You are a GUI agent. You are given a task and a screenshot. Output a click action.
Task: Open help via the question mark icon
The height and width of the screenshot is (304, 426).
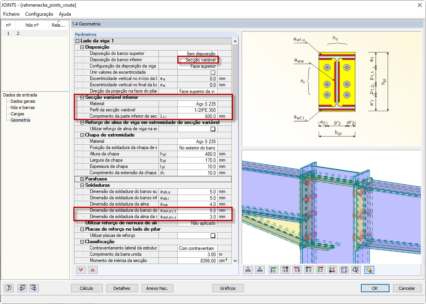(x=8, y=288)
